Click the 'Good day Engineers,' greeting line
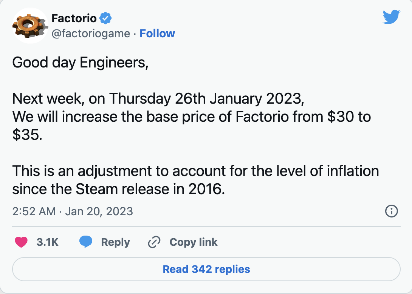 pos(80,62)
